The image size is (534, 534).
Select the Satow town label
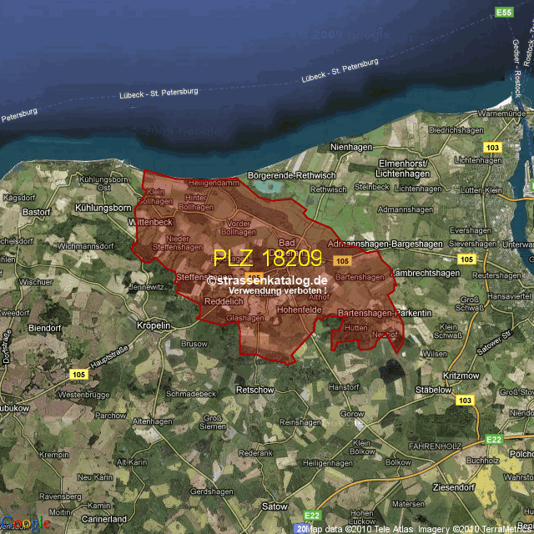275,506
